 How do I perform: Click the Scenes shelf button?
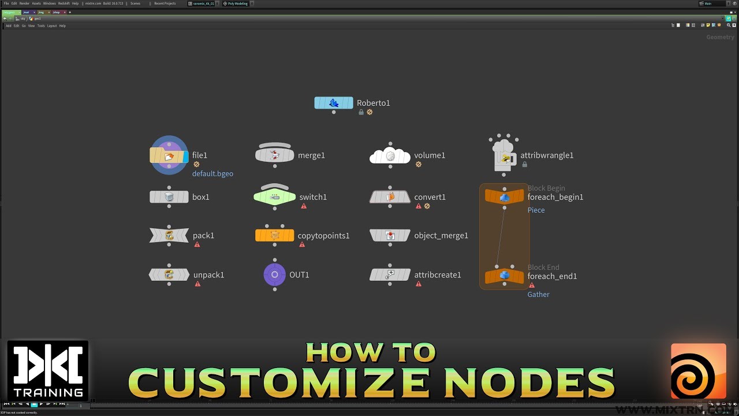(135, 3)
